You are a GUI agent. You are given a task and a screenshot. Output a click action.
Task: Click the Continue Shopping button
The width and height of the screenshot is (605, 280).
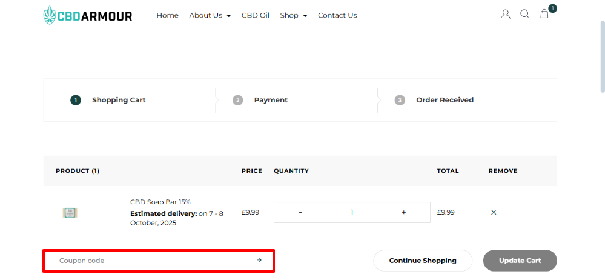pos(423,261)
